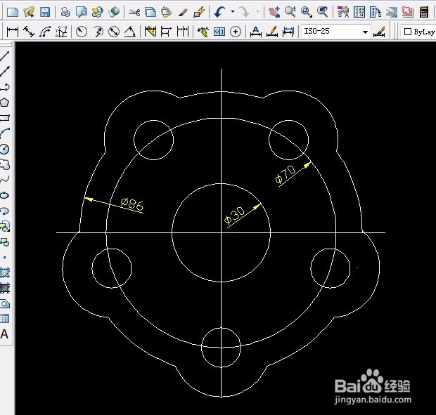Select the Line draw tool
This screenshot has height=415, width=436.
pyautogui.click(x=5, y=56)
